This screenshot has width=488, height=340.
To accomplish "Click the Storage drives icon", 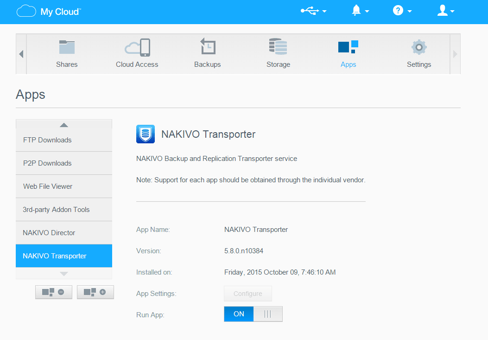I will [278, 46].
